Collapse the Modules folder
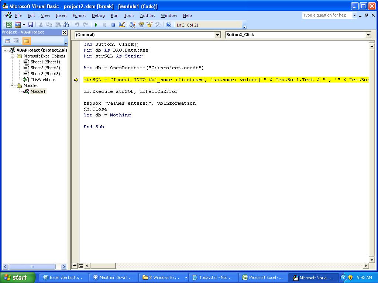The height and width of the screenshot is (283, 378). [x=12, y=85]
